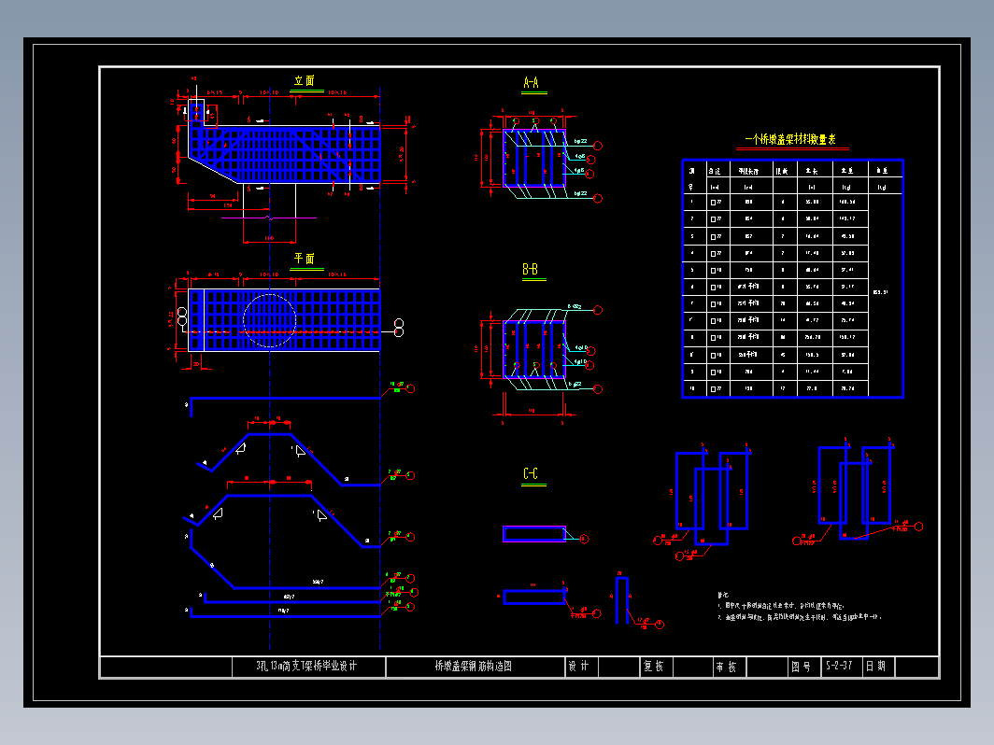Click the 设计 cell in title block

click(580, 667)
